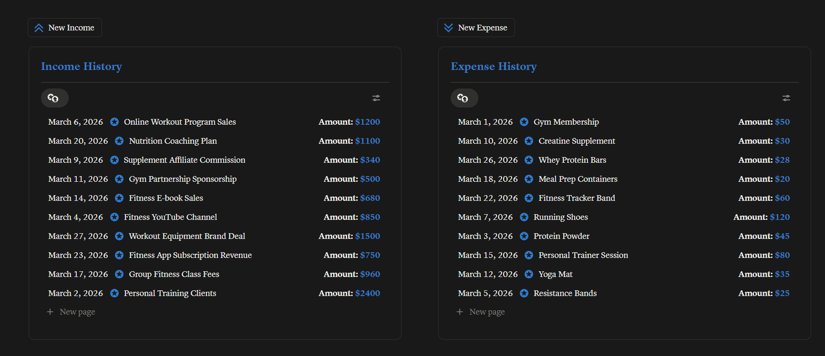The image size is (825, 356).
Task: Open Supplement Affiliate Commission entry
Action: click(x=185, y=160)
